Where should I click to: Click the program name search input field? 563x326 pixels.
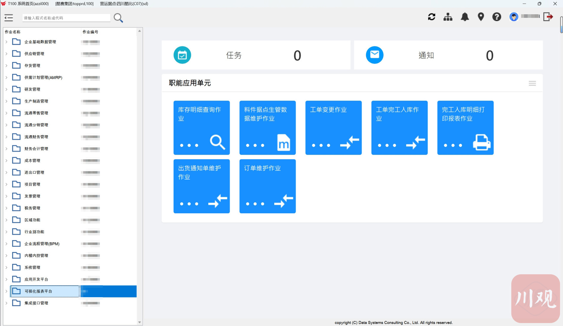(x=66, y=18)
